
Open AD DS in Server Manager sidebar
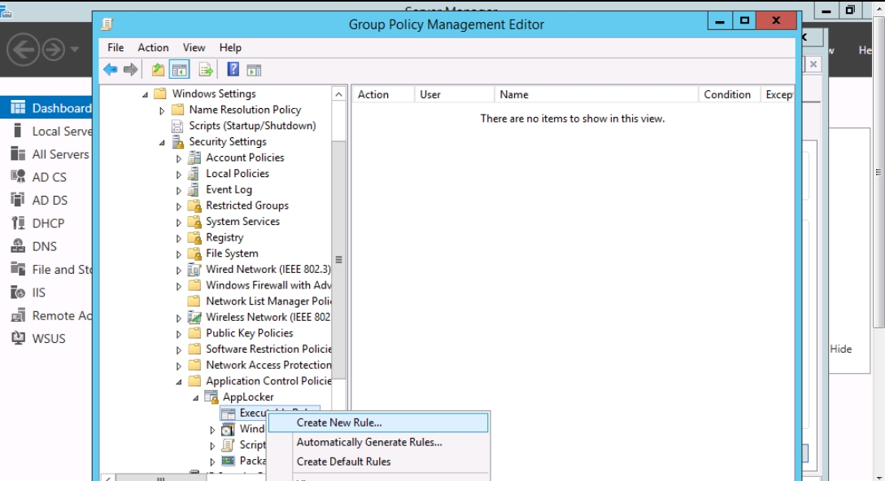pos(50,200)
